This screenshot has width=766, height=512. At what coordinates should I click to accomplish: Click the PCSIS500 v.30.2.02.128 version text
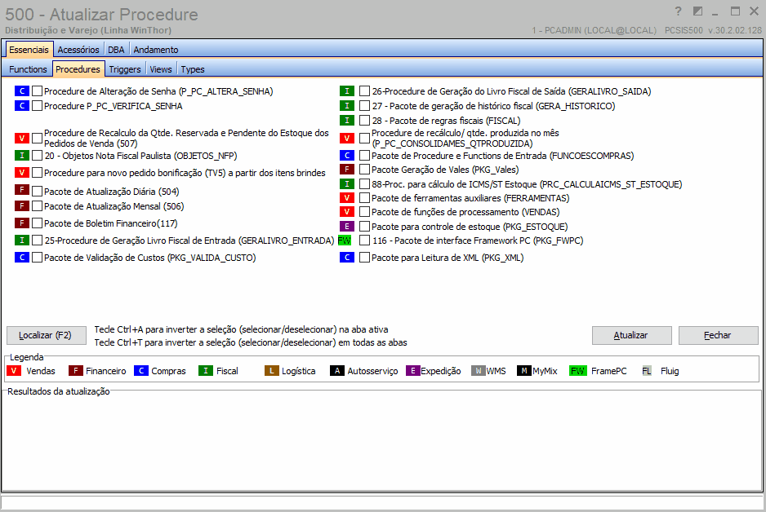[x=713, y=30]
